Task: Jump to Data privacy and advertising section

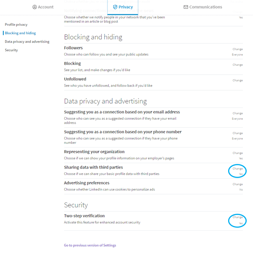Action: [27, 42]
